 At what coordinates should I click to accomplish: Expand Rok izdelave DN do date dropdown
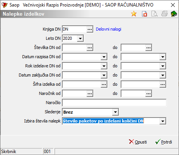click(163, 66)
